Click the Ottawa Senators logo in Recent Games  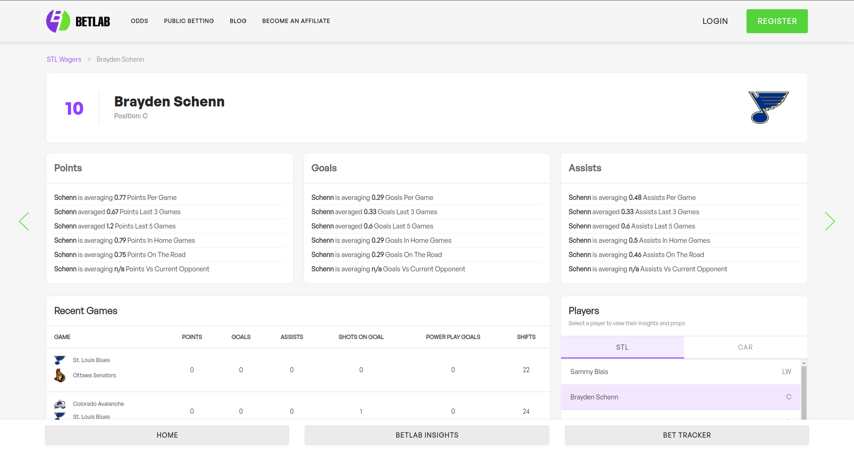60,375
